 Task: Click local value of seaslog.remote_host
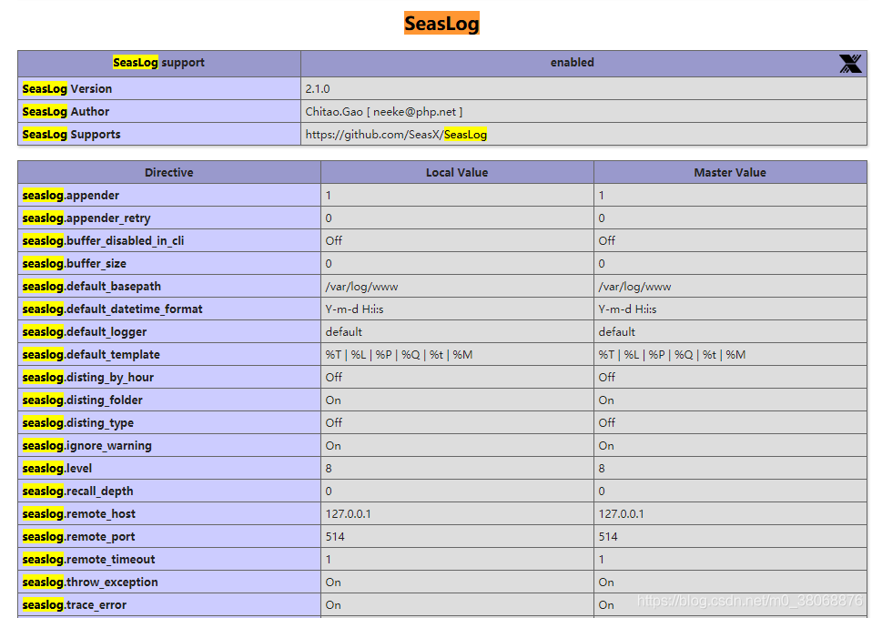348,514
